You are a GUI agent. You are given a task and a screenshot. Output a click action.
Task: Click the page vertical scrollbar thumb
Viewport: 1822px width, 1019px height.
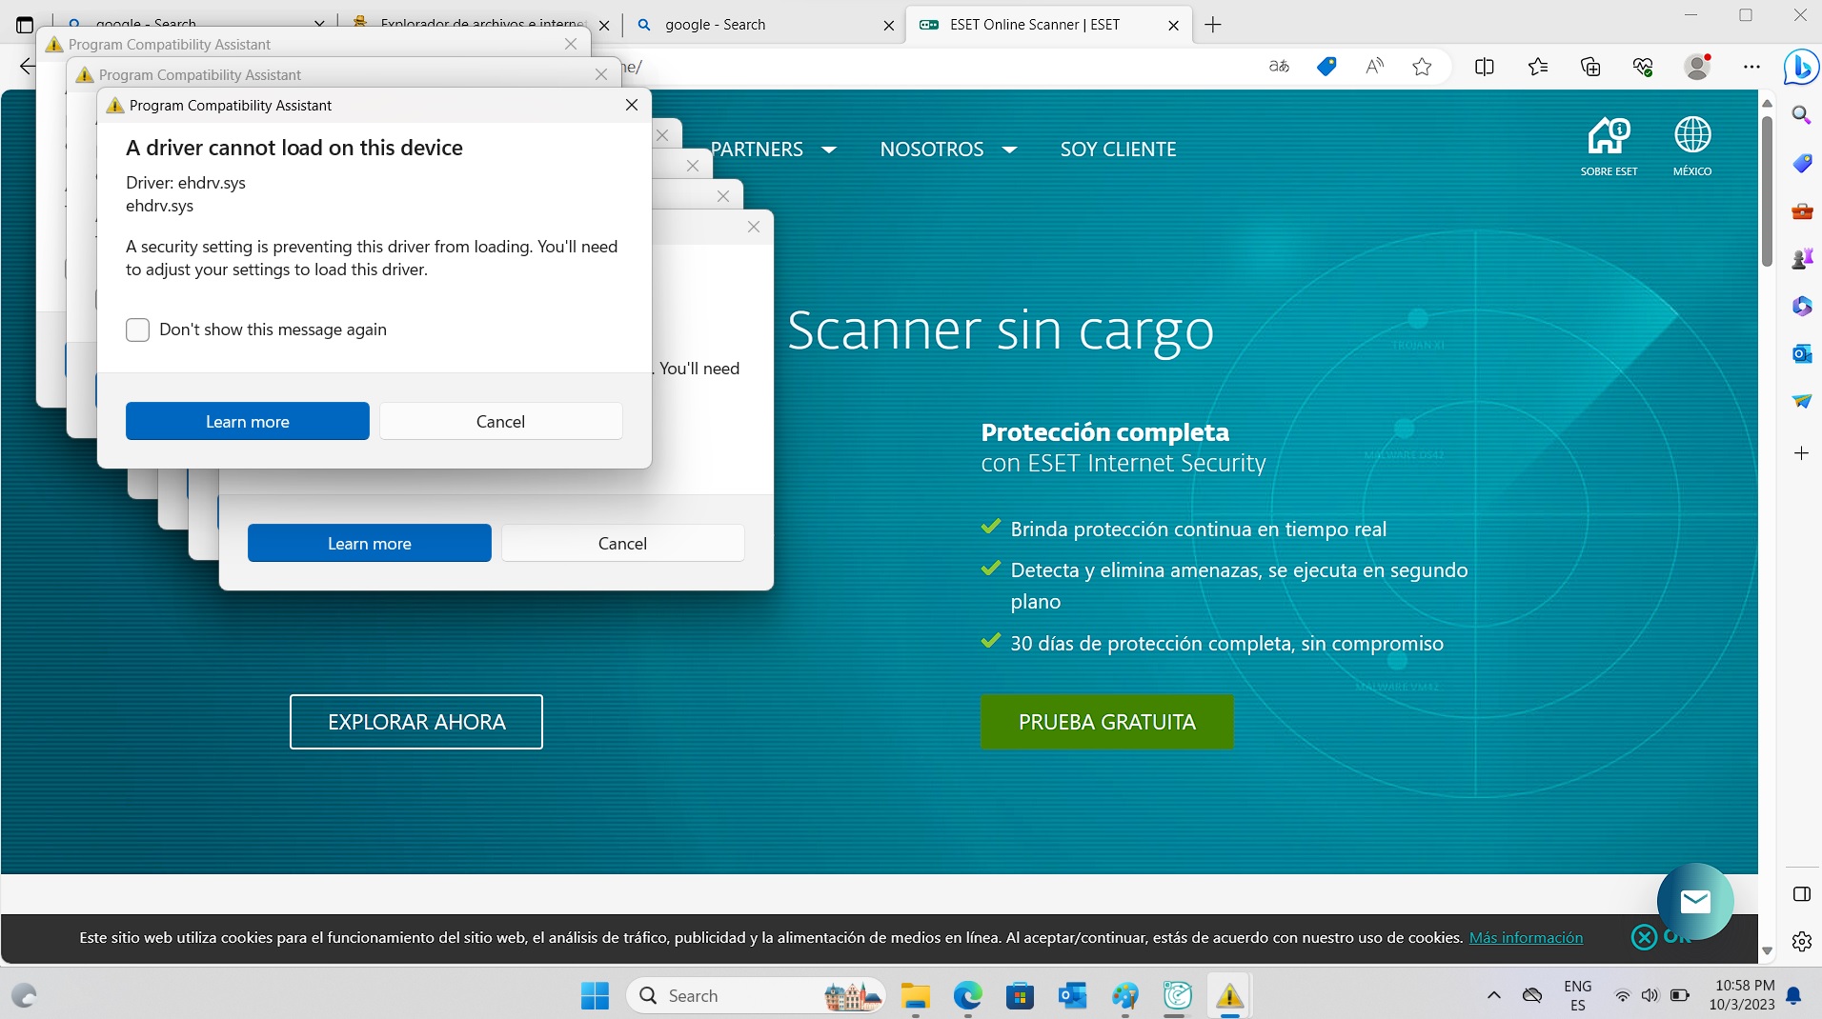point(1766,190)
